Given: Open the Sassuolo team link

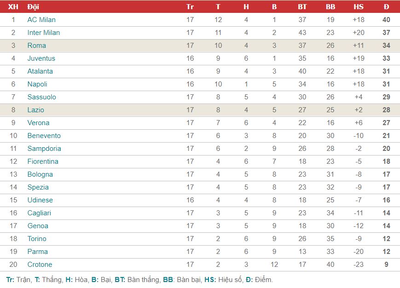Looking at the screenshot, I should [x=41, y=97].
